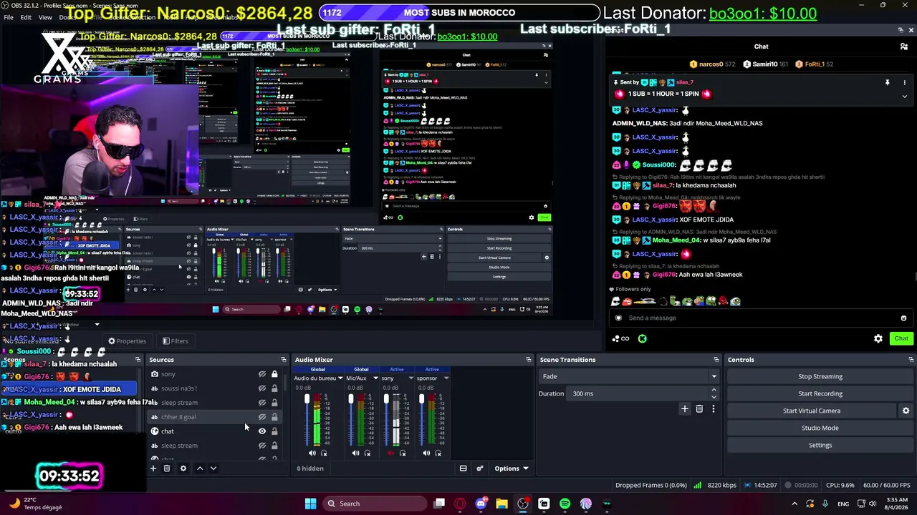Open OBS Settings from Controls
The width and height of the screenshot is (917, 515).
pos(820,445)
